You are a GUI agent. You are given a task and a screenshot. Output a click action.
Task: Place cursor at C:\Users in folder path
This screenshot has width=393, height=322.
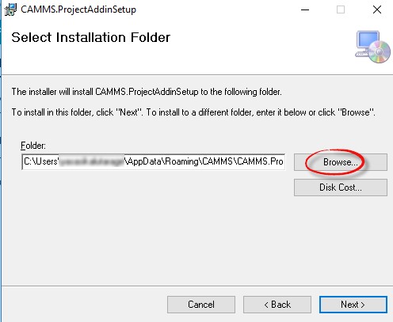tap(40, 161)
